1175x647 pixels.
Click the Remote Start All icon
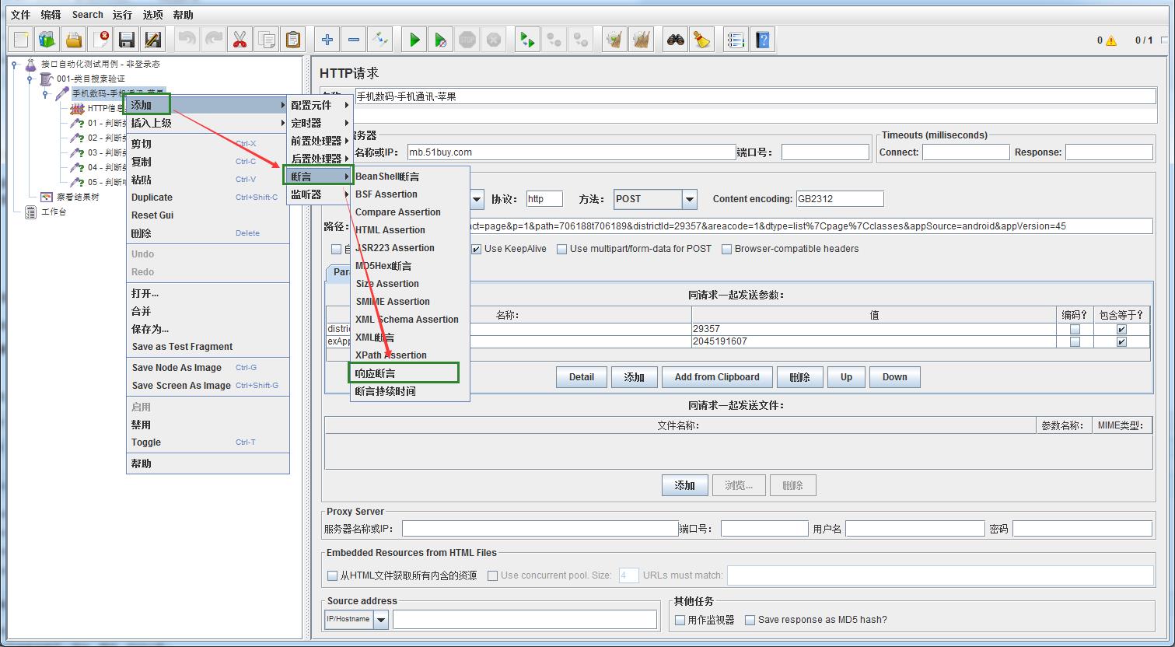[x=527, y=40]
